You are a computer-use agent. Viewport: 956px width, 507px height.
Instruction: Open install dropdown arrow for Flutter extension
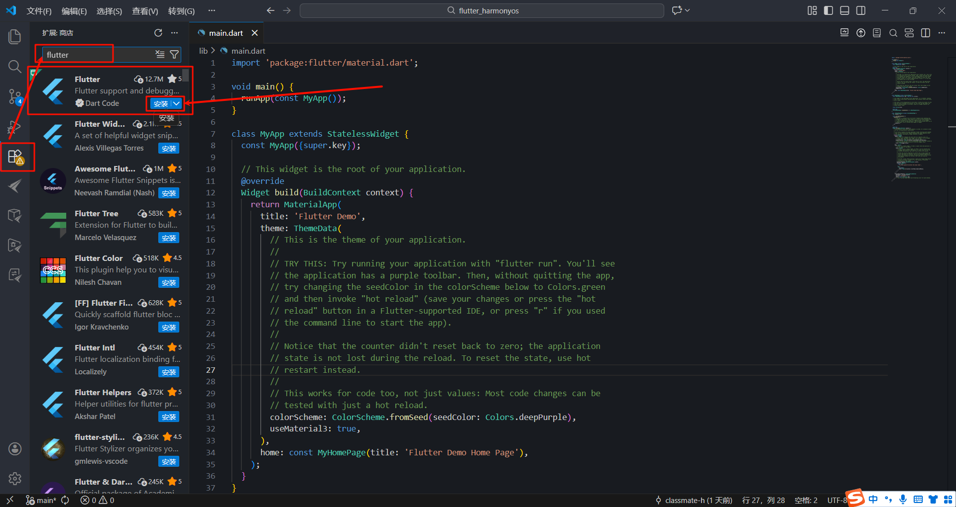click(176, 103)
